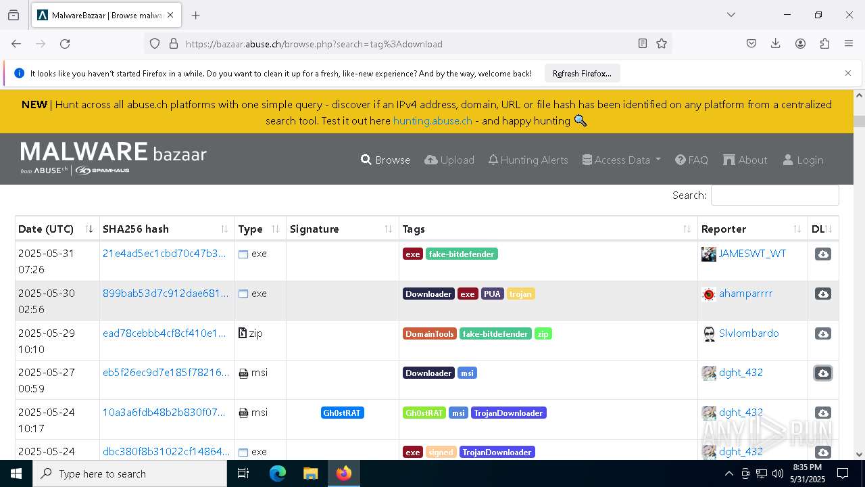The image size is (865, 487).
Task: Sort the table by SHA256 hash
Action: (x=167, y=229)
